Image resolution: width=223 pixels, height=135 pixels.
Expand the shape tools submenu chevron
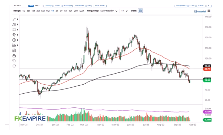click(x=17, y=30)
